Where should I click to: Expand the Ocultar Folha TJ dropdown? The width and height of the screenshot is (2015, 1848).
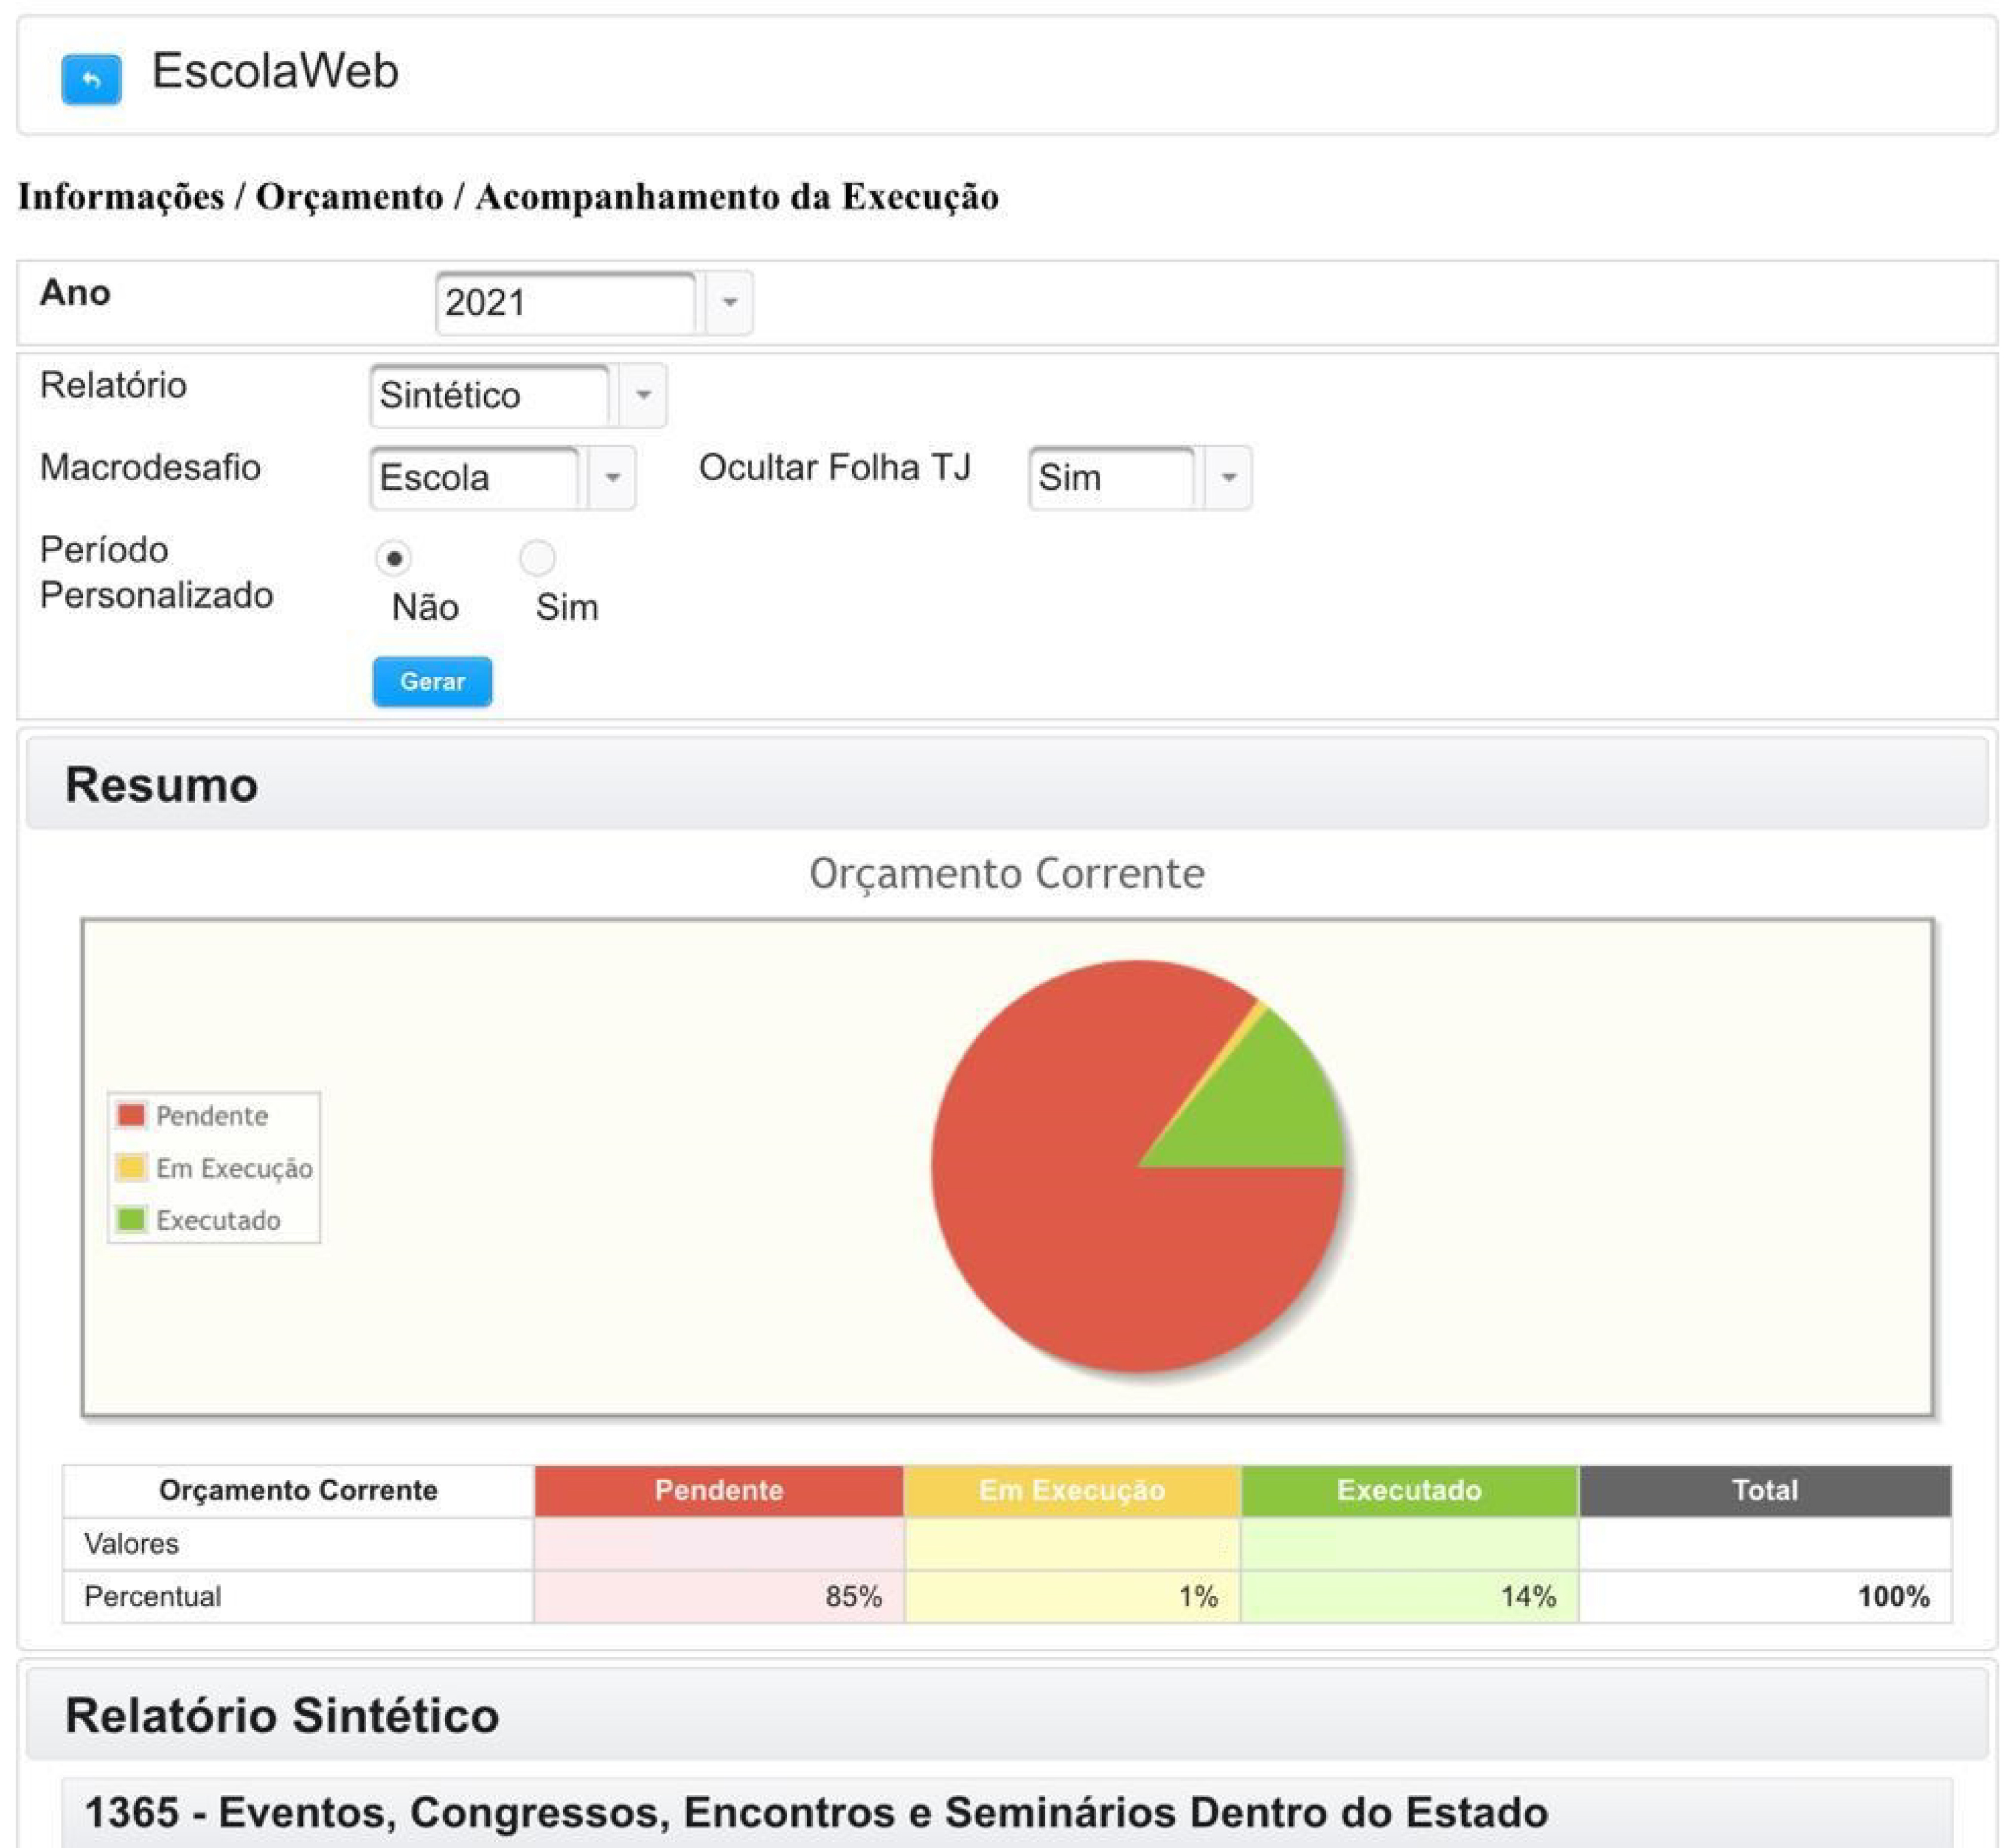tap(1228, 477)
